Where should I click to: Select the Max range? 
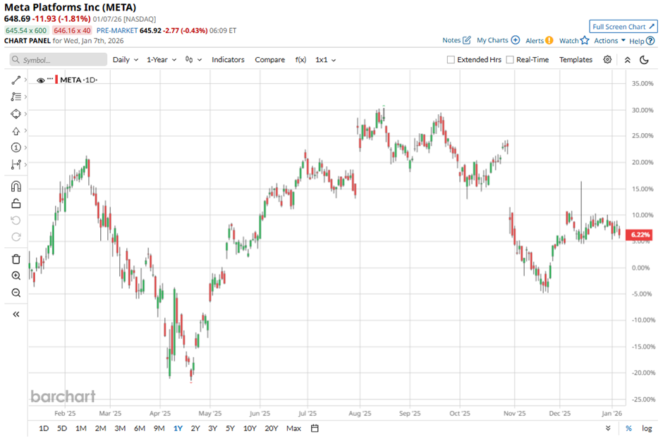pyautogui.click(x=293, y=428)
